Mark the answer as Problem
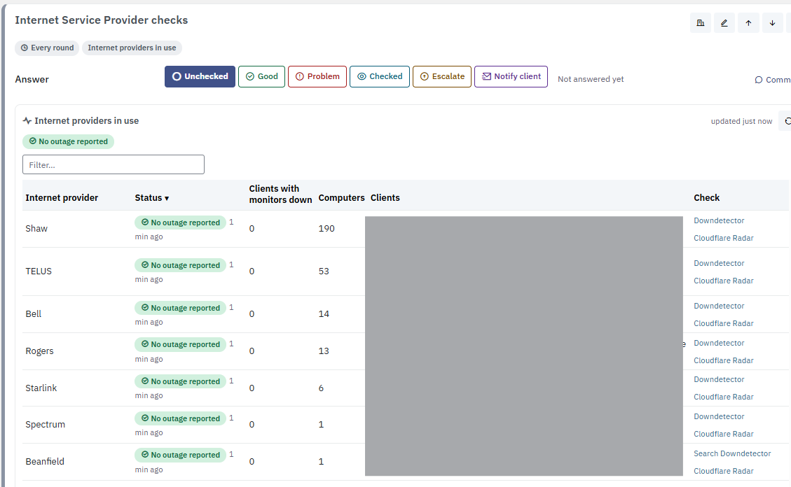 317,76
